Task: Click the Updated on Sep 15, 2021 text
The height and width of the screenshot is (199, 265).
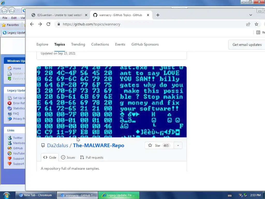Action: (58, 53)
